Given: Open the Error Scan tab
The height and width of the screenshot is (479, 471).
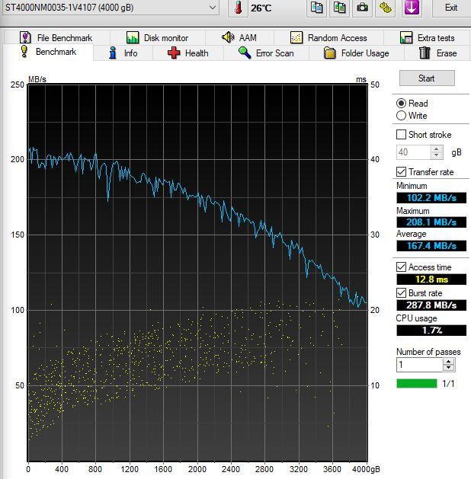Looking at the screenshot, I should (264, 53).
